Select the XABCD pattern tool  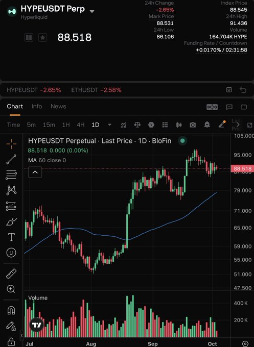[x=11, y=190]
